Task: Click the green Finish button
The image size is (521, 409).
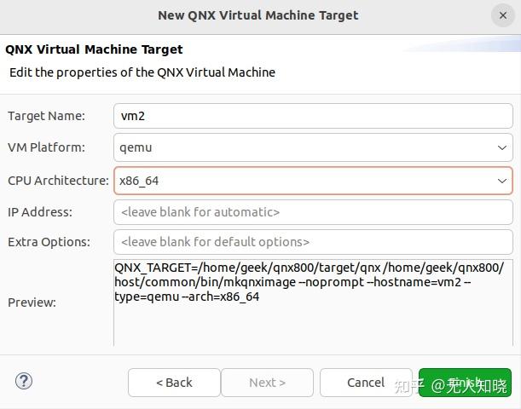Action: 465,383
